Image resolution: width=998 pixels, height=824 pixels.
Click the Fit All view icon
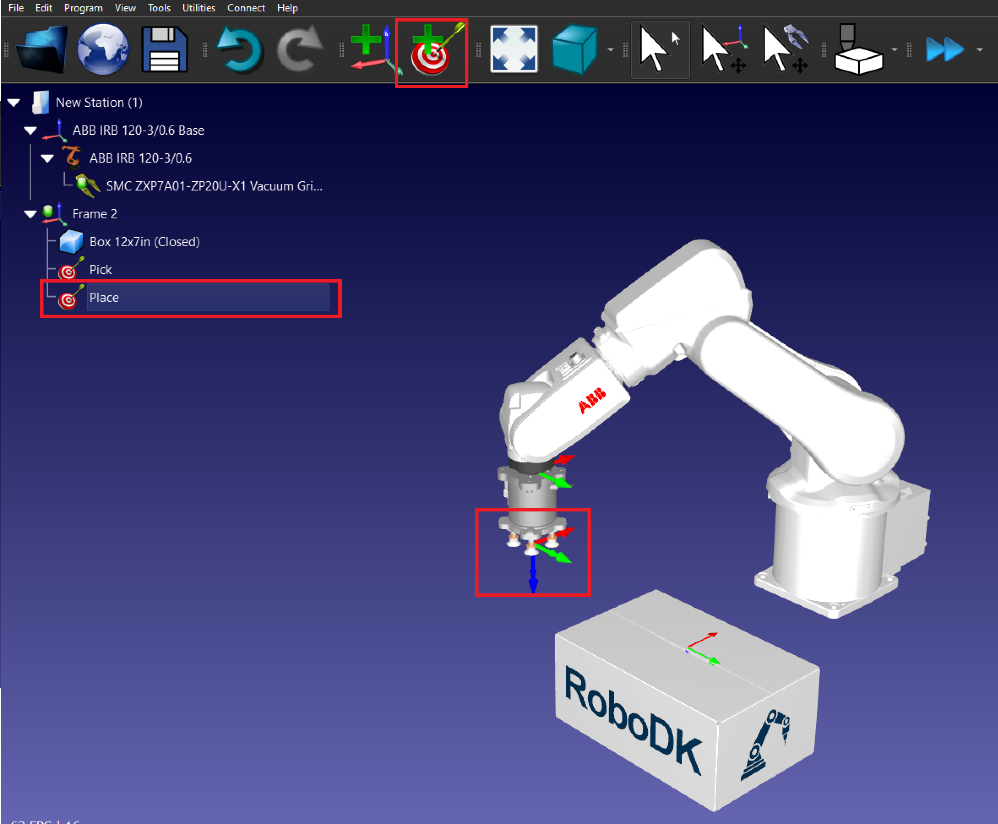tap(513, 49)
